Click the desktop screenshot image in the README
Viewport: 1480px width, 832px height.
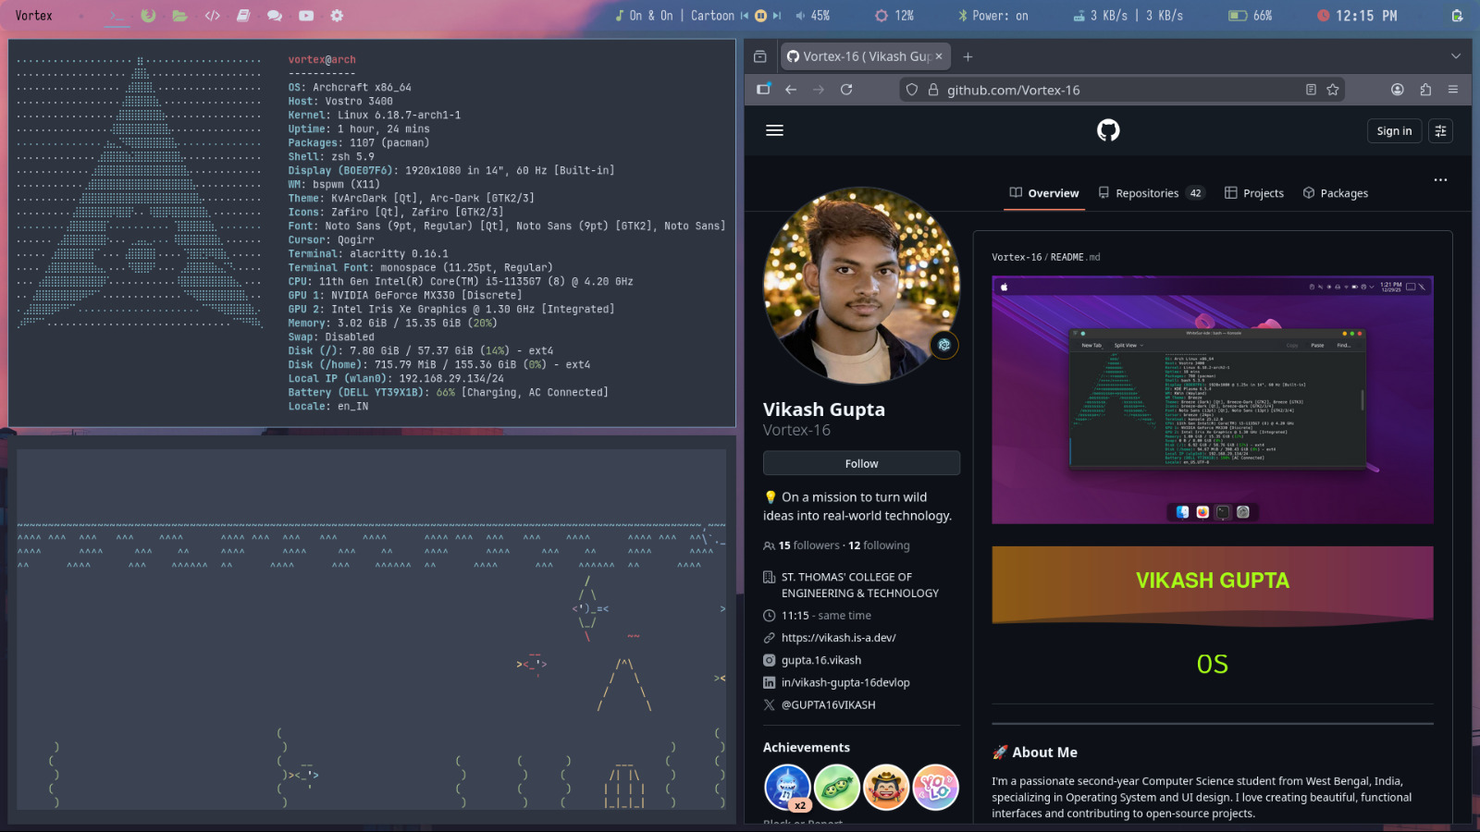(x=1213, y=400)
